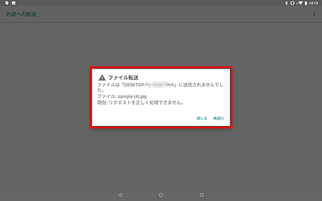Tap the 外部への転送 screen title

(21, 14)
